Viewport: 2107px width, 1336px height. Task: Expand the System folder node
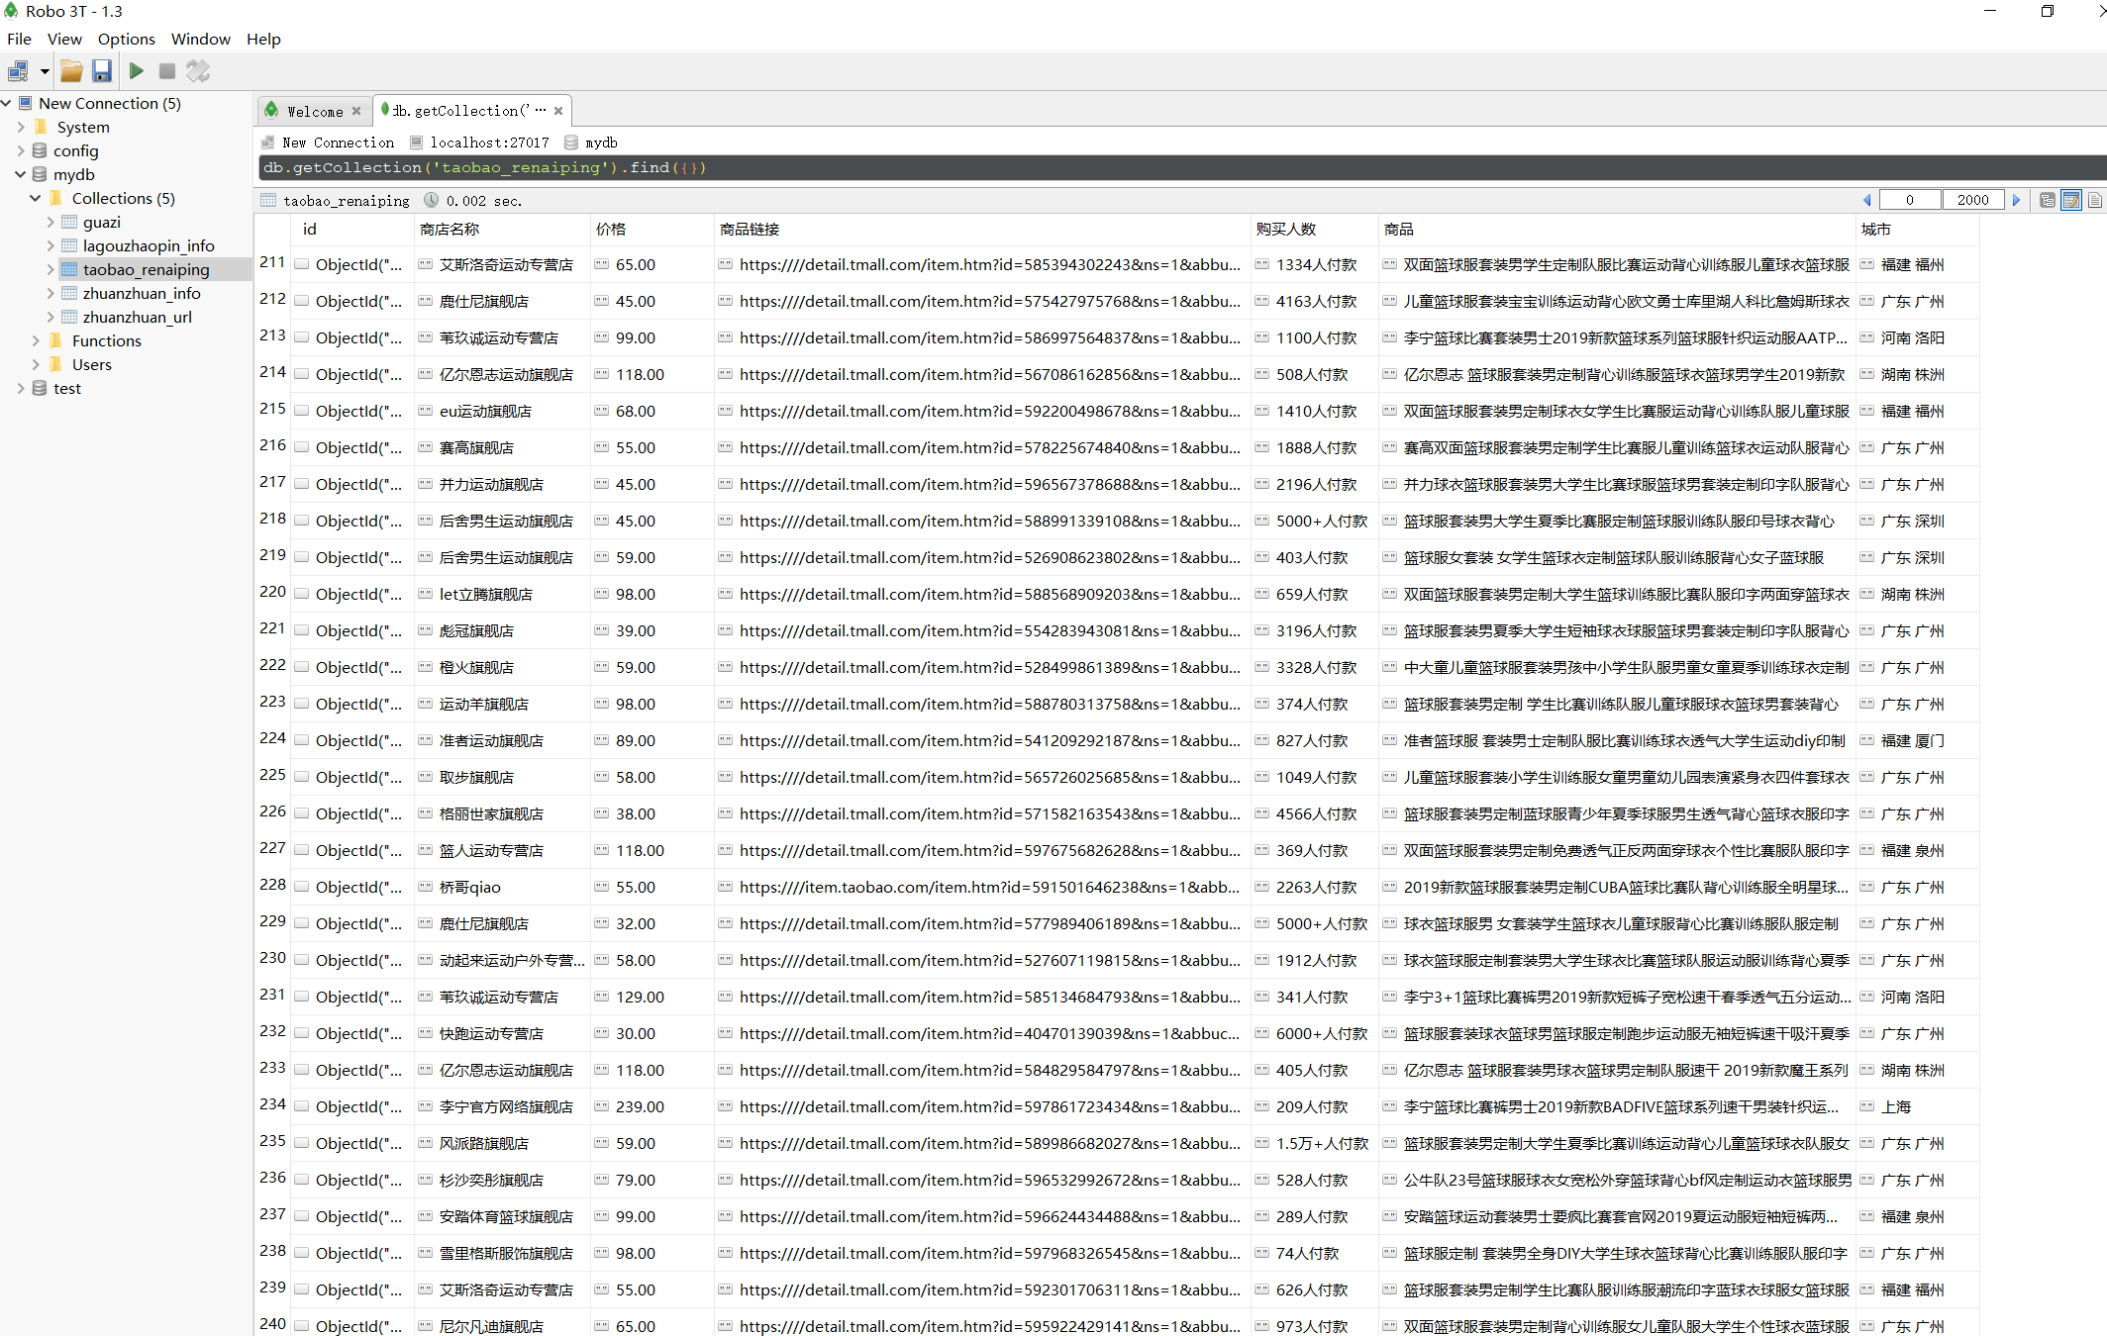(21, 127)
